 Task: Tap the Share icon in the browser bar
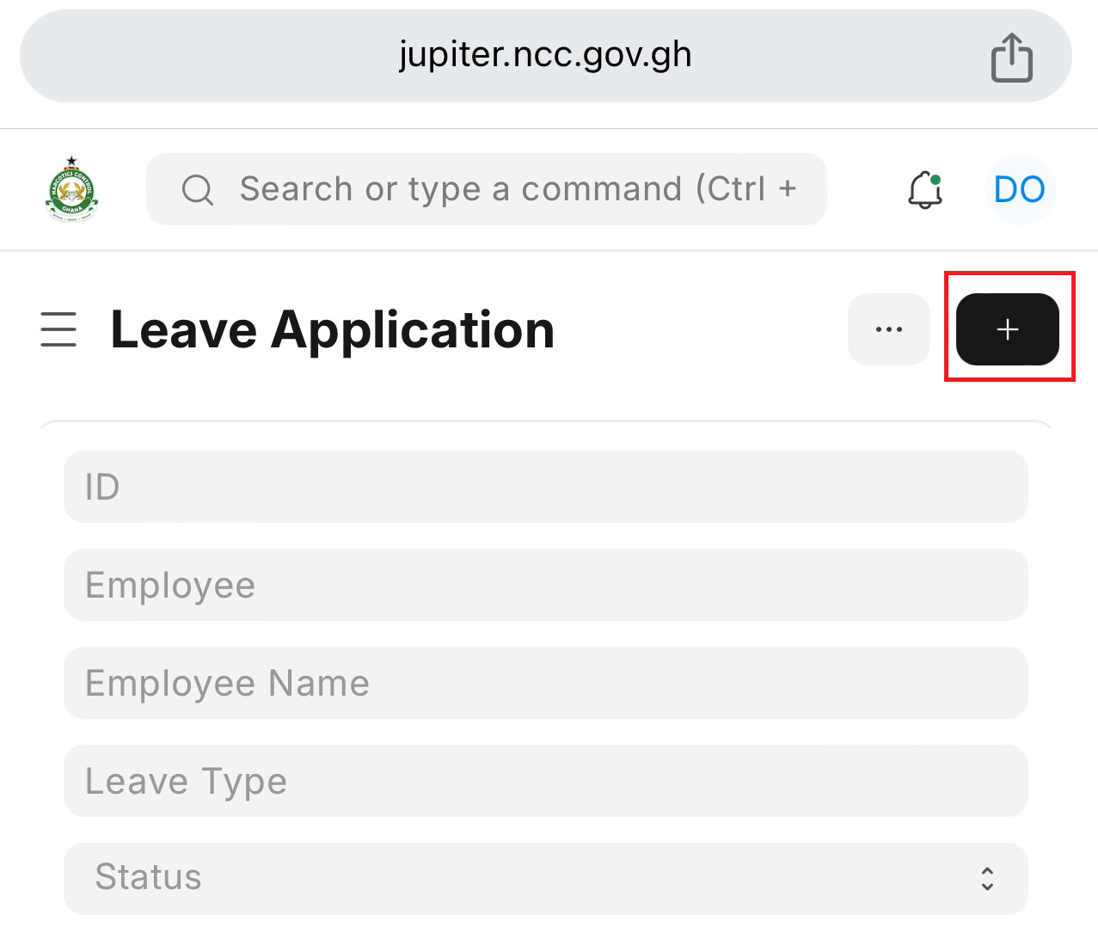[x=1012, y=55]
